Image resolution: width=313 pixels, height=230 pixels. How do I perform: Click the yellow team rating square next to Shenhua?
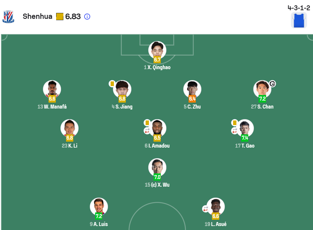(x=60, y=17)
